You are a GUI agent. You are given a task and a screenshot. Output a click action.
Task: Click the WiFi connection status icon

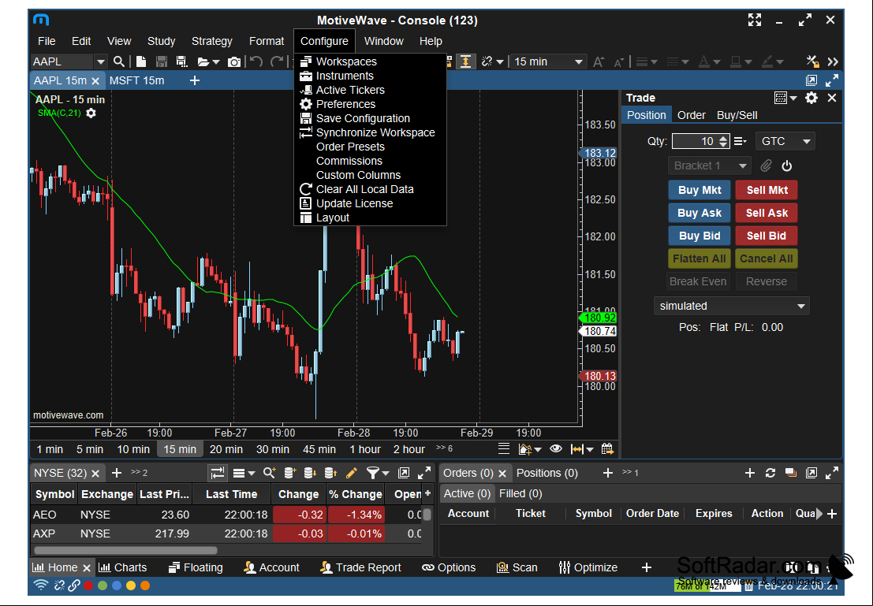(x=41, y=586)
